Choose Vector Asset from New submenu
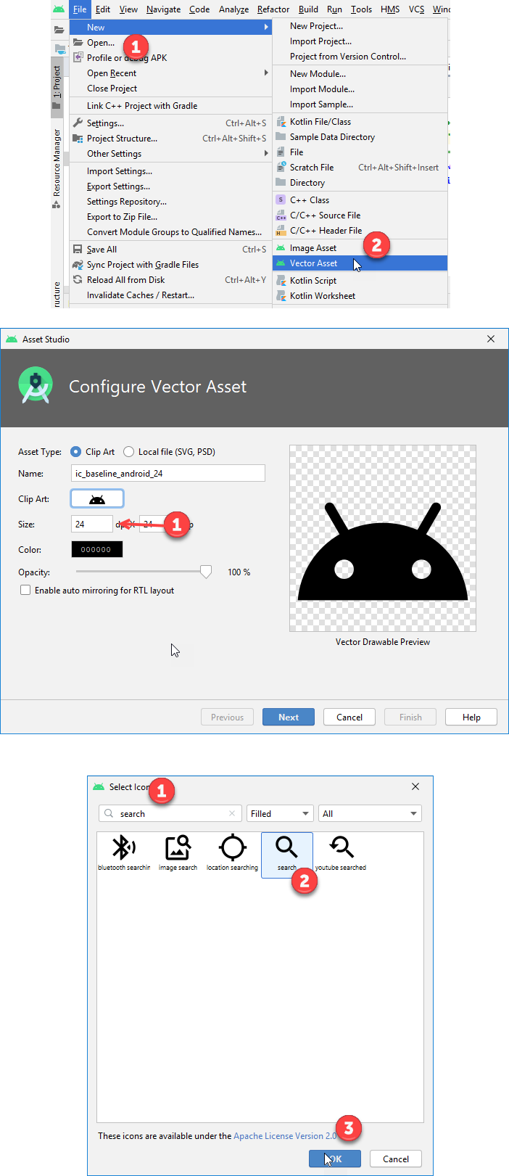Viewport: 509px width, 1176px height. tap(360, 263)
